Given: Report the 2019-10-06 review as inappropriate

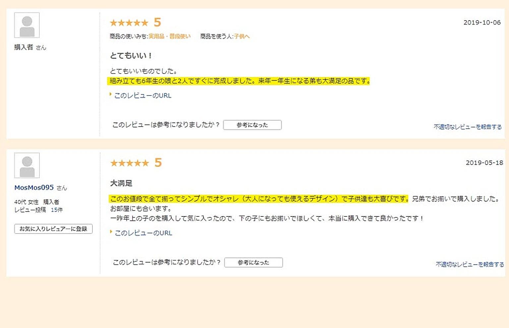Looking at the screenshot, I should coord(467,127).
